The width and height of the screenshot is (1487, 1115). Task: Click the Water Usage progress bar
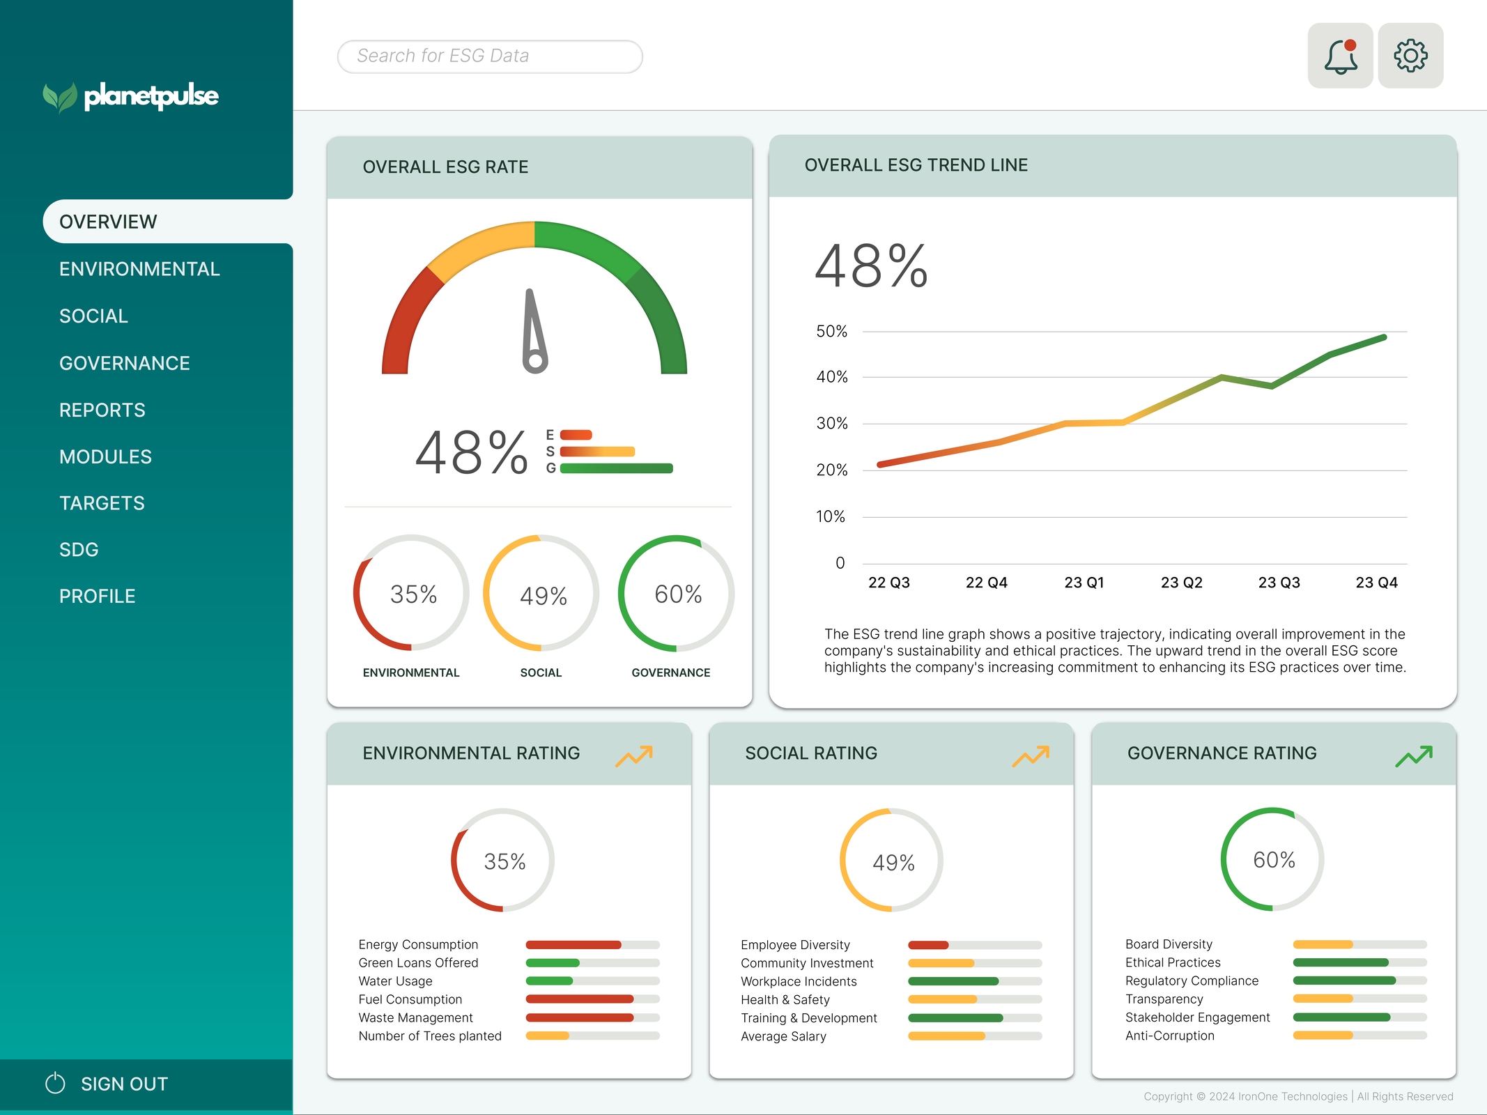point(593,981)
